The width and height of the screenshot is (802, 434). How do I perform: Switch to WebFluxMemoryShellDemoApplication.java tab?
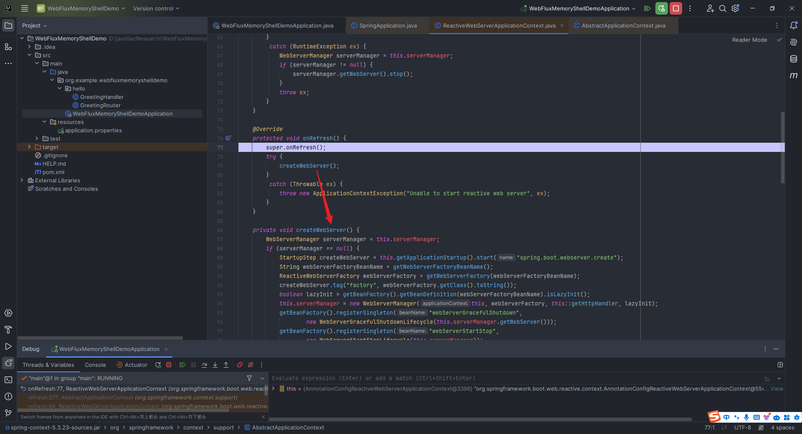tap(277, 25)
